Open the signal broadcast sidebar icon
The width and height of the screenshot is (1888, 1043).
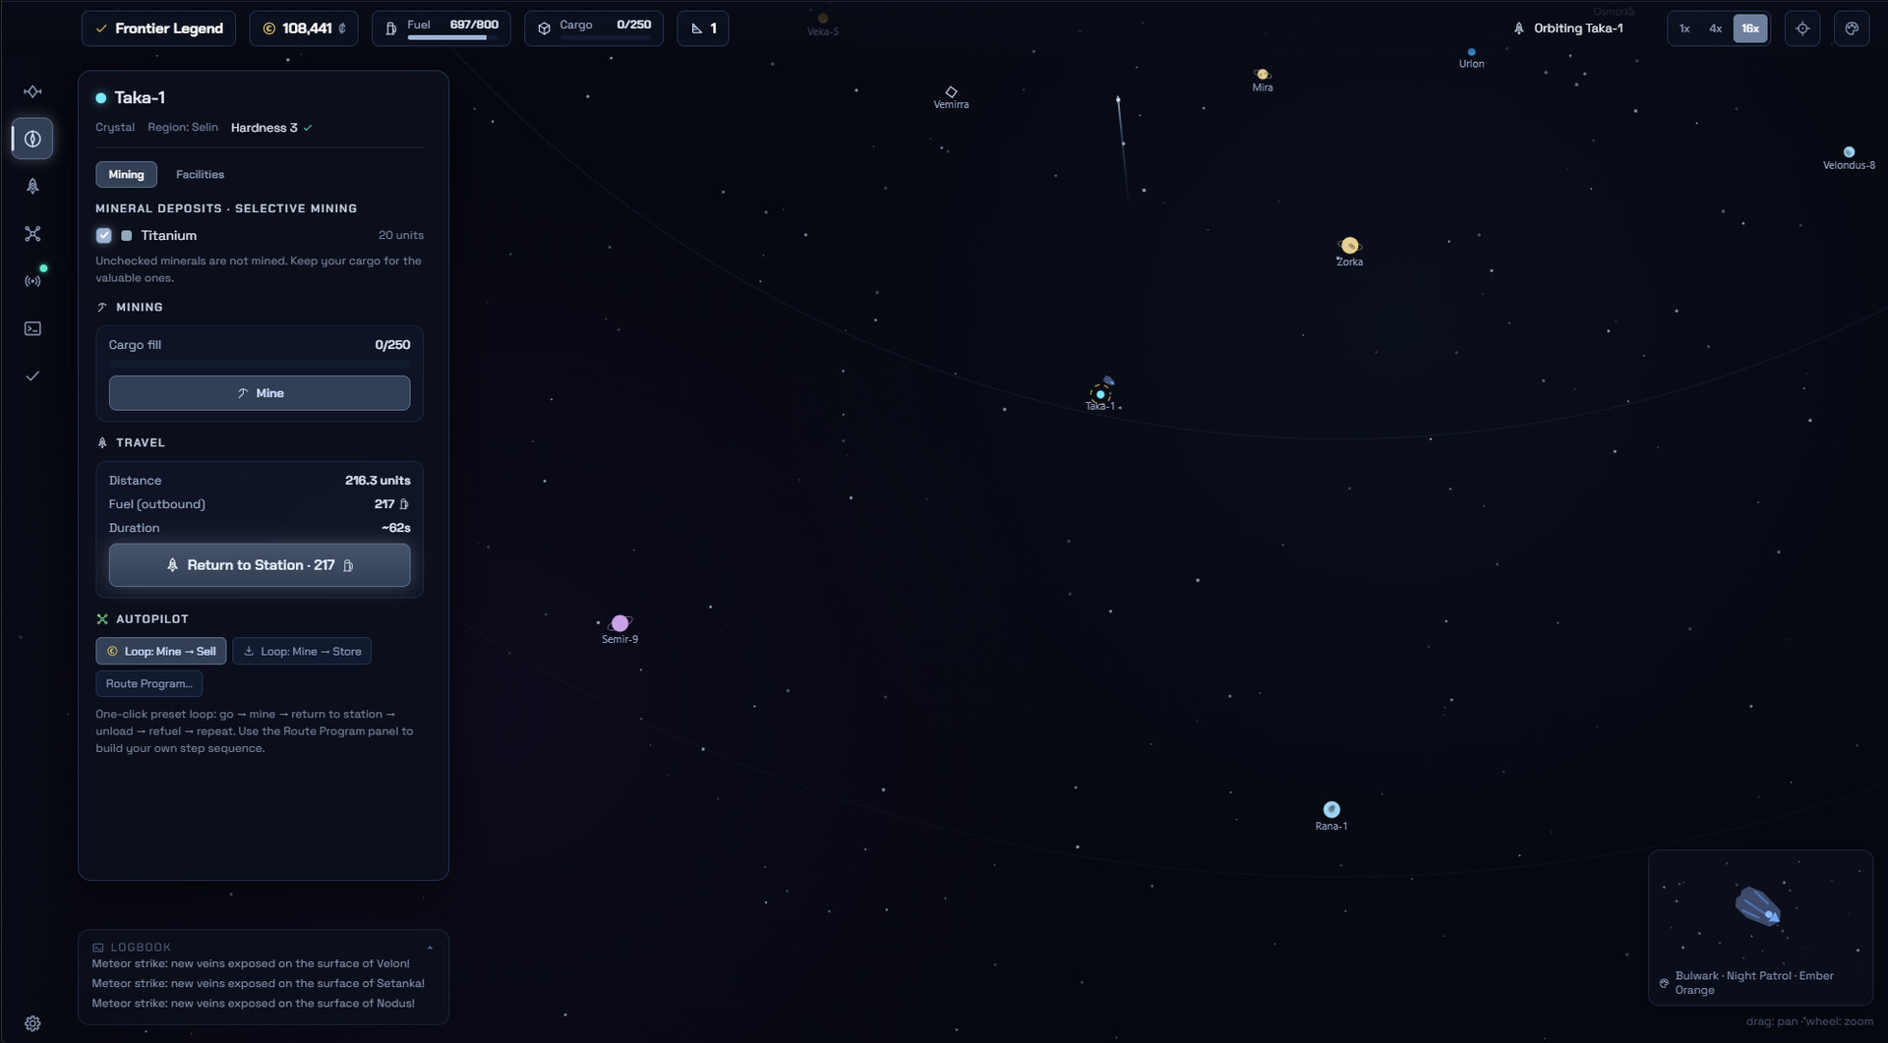(x=32, y=281)
